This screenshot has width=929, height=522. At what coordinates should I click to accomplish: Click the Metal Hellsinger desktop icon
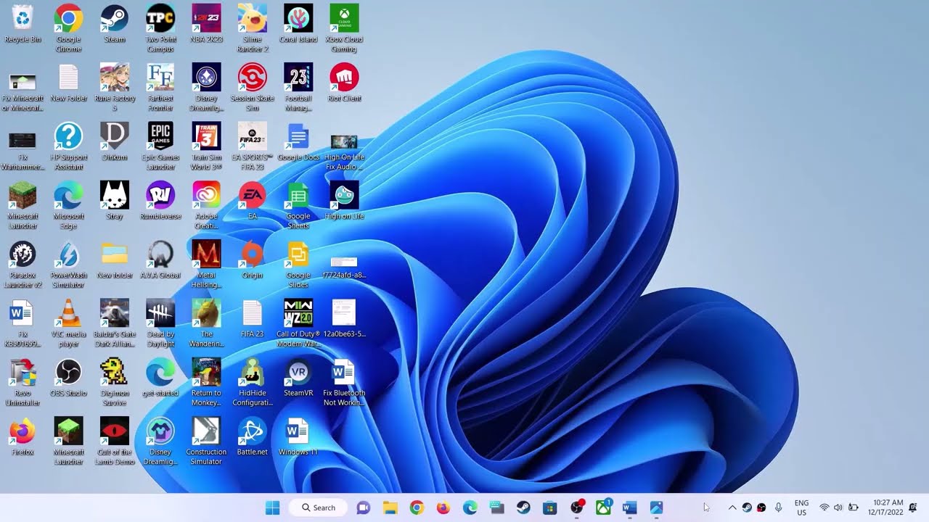[206, 265]
